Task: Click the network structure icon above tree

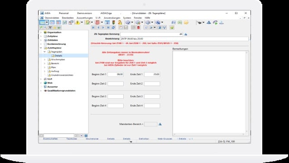Action: [50, 28]
